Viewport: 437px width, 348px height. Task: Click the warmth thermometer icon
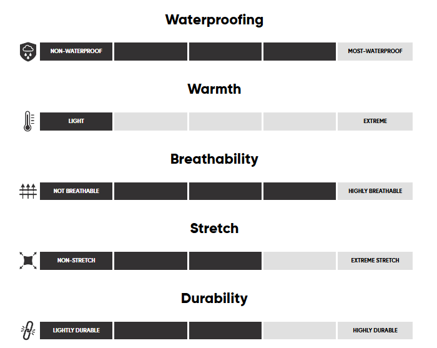pos(28,121)
